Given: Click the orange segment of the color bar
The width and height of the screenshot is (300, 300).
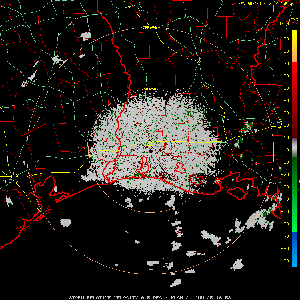Looking at the screenshot, I should [294, 55].
